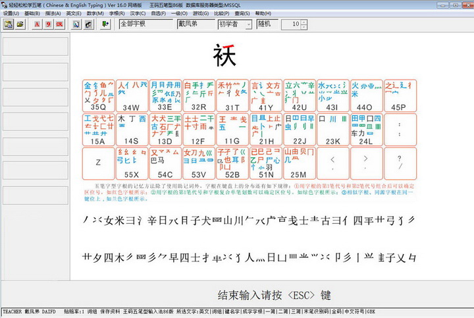Select the red letter A toolbar icon

click(37, 24)
